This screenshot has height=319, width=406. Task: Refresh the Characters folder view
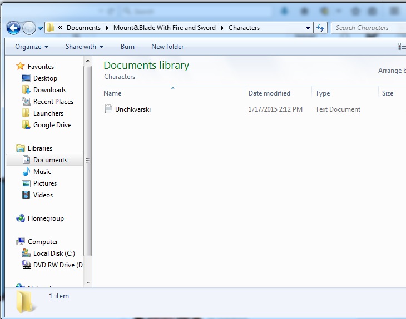(320, 28)
